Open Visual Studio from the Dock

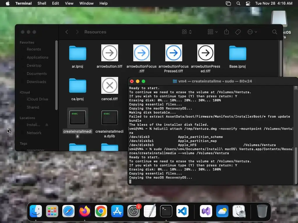206,211
